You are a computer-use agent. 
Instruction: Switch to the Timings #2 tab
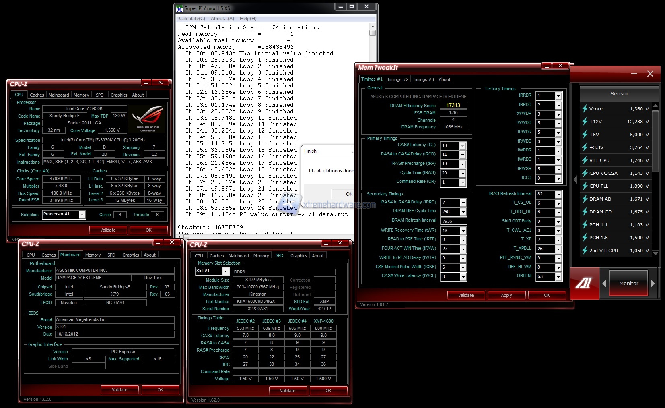tap(397, 79)
